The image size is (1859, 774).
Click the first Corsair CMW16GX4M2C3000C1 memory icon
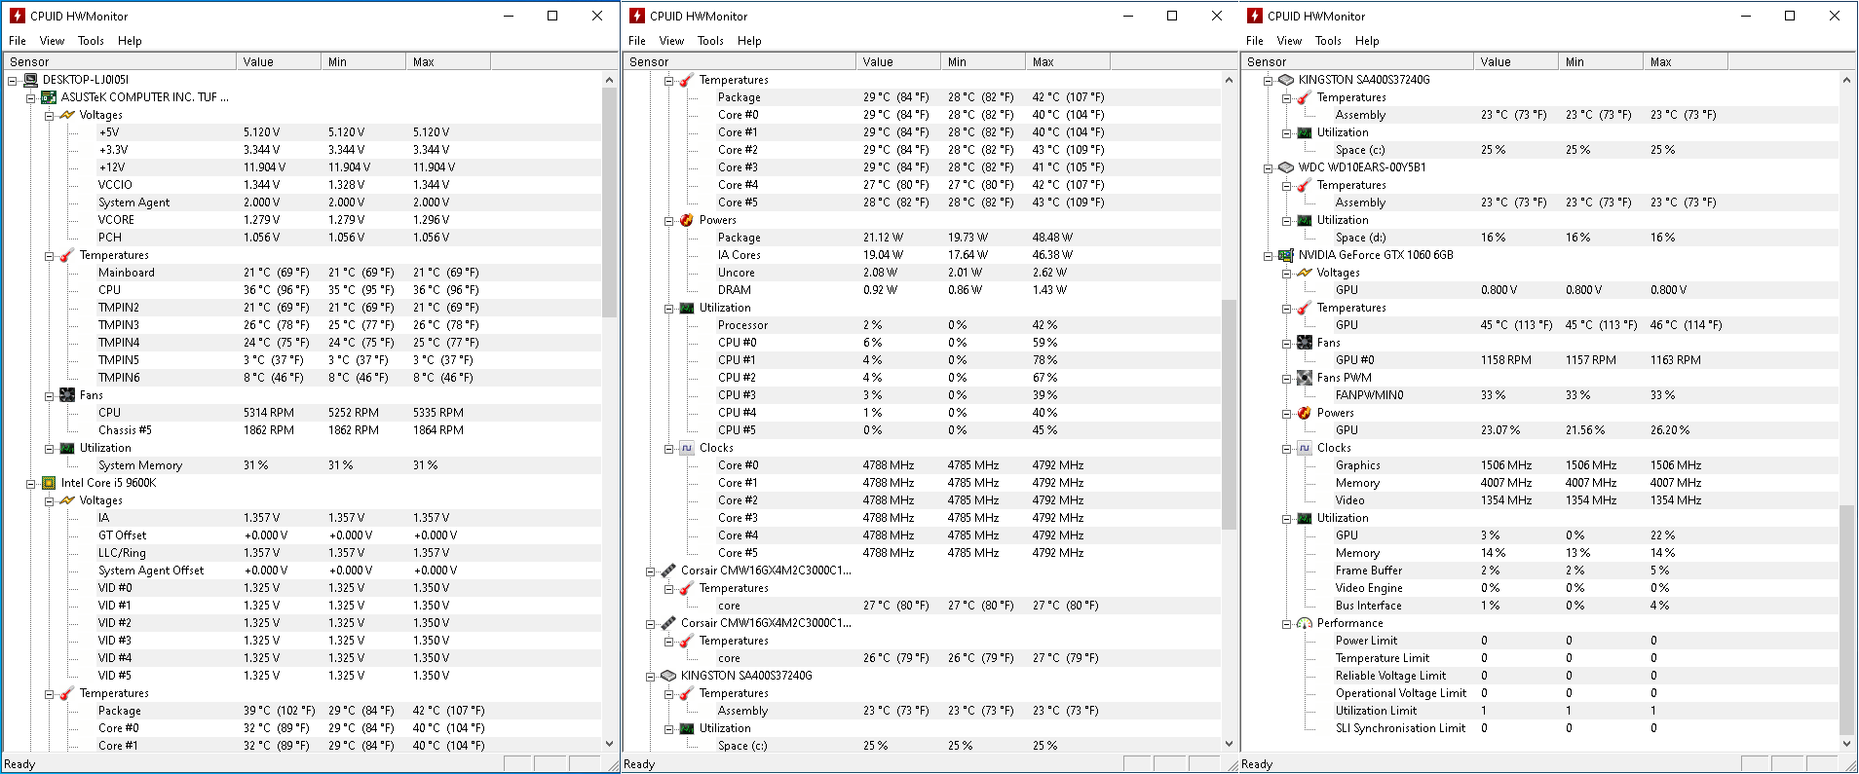tap(668, 571)
